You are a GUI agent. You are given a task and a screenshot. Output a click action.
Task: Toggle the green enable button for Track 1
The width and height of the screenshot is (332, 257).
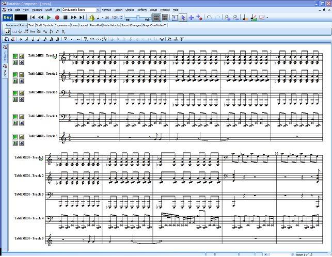point(15,55)
